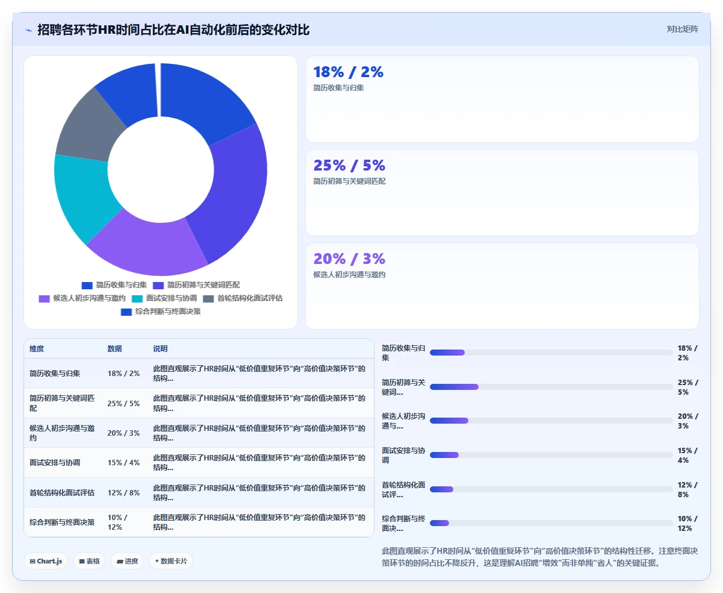The height and width of the screenshot is (593, 723).
Task: Click table cell 面试安排与协调
Action: [55, 463]
